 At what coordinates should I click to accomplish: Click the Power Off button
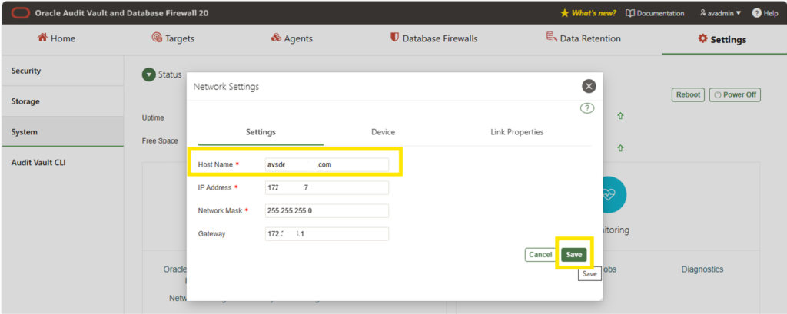coord(735,94)
